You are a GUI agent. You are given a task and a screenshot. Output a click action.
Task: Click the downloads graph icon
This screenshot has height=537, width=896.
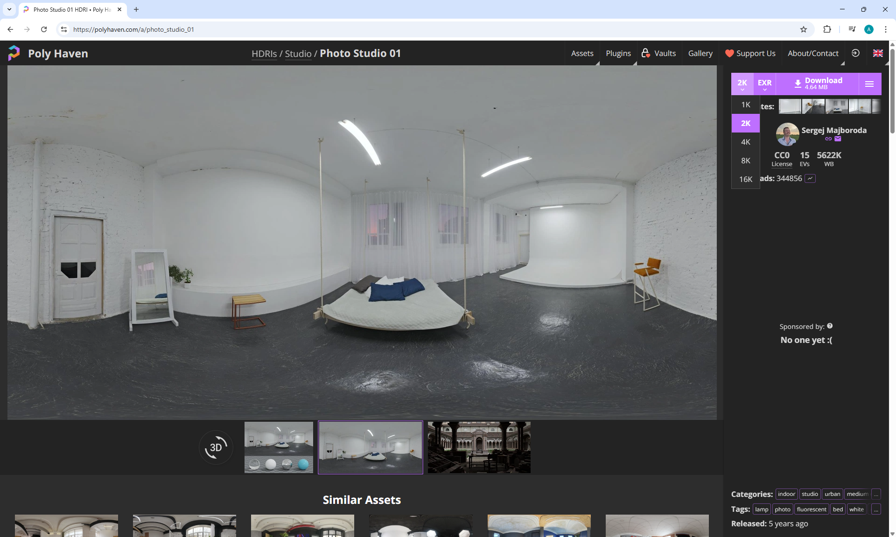810,179
